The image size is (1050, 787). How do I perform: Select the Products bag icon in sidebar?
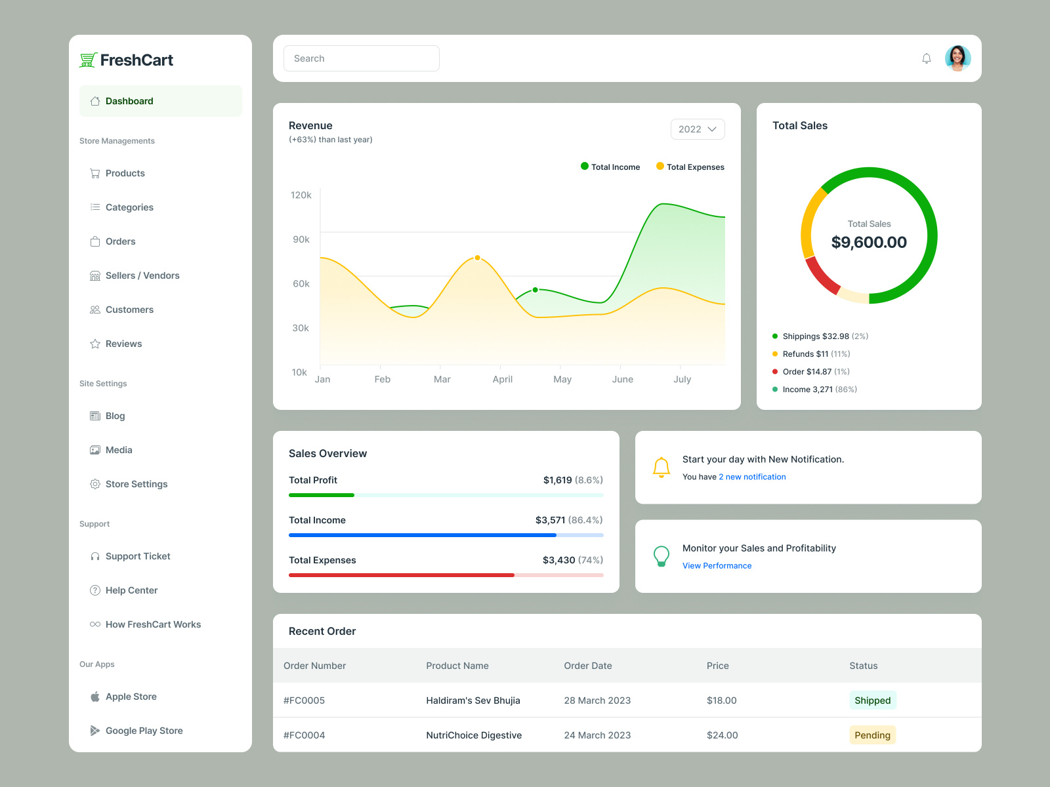pos(94,172)
